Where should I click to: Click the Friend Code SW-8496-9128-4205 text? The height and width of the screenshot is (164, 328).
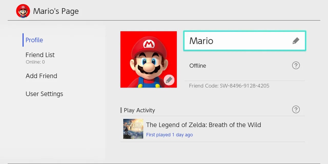[229, 86]
